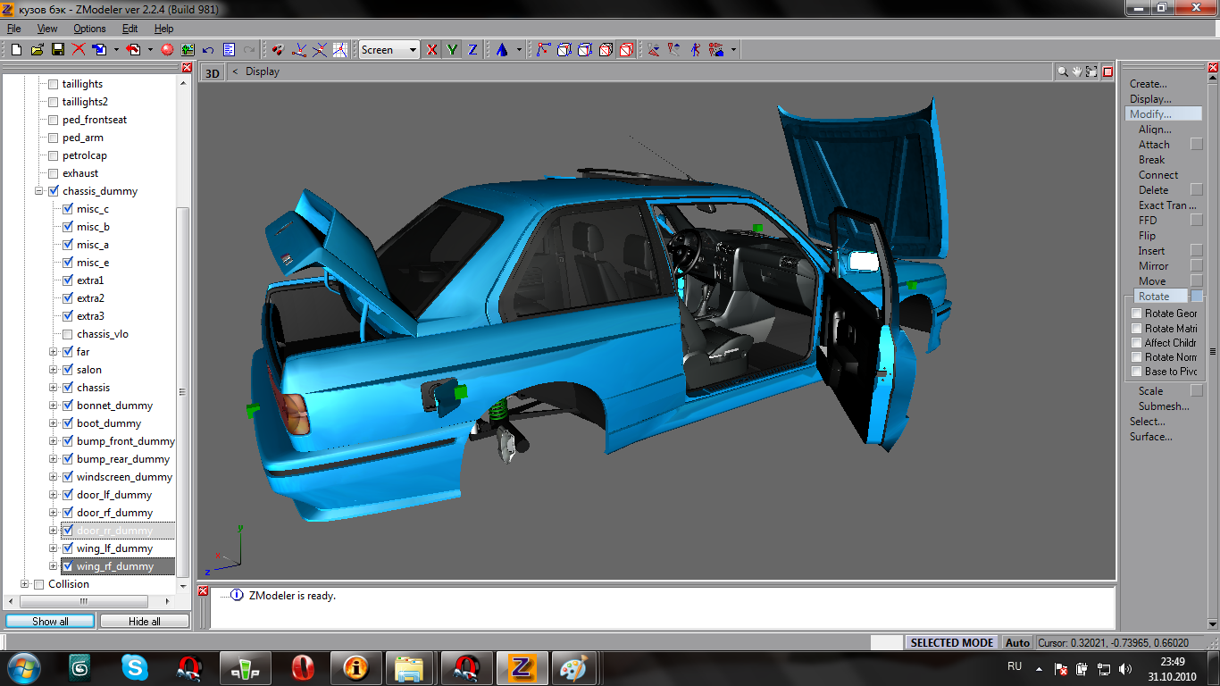Click the Open file folder icon
The image size is (1220, 686).
37,50
